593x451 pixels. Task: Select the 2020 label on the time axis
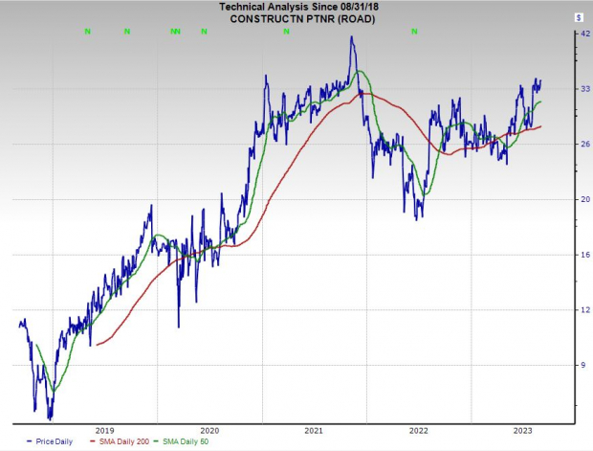pos(209,430)
